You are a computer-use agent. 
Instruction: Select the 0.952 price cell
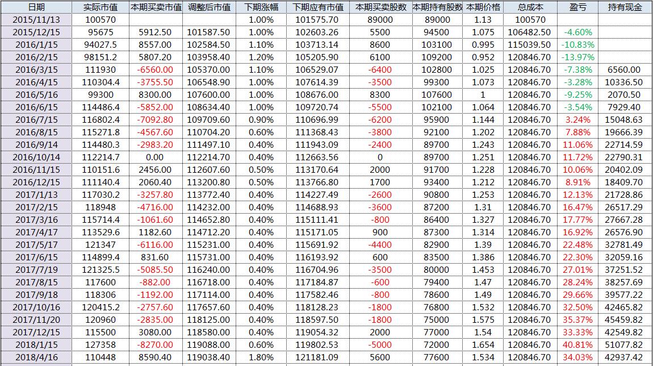[x=483, y=57]
